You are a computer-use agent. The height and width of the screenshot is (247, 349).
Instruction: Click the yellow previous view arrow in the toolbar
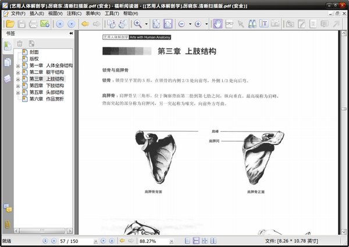tap(86, 24)
